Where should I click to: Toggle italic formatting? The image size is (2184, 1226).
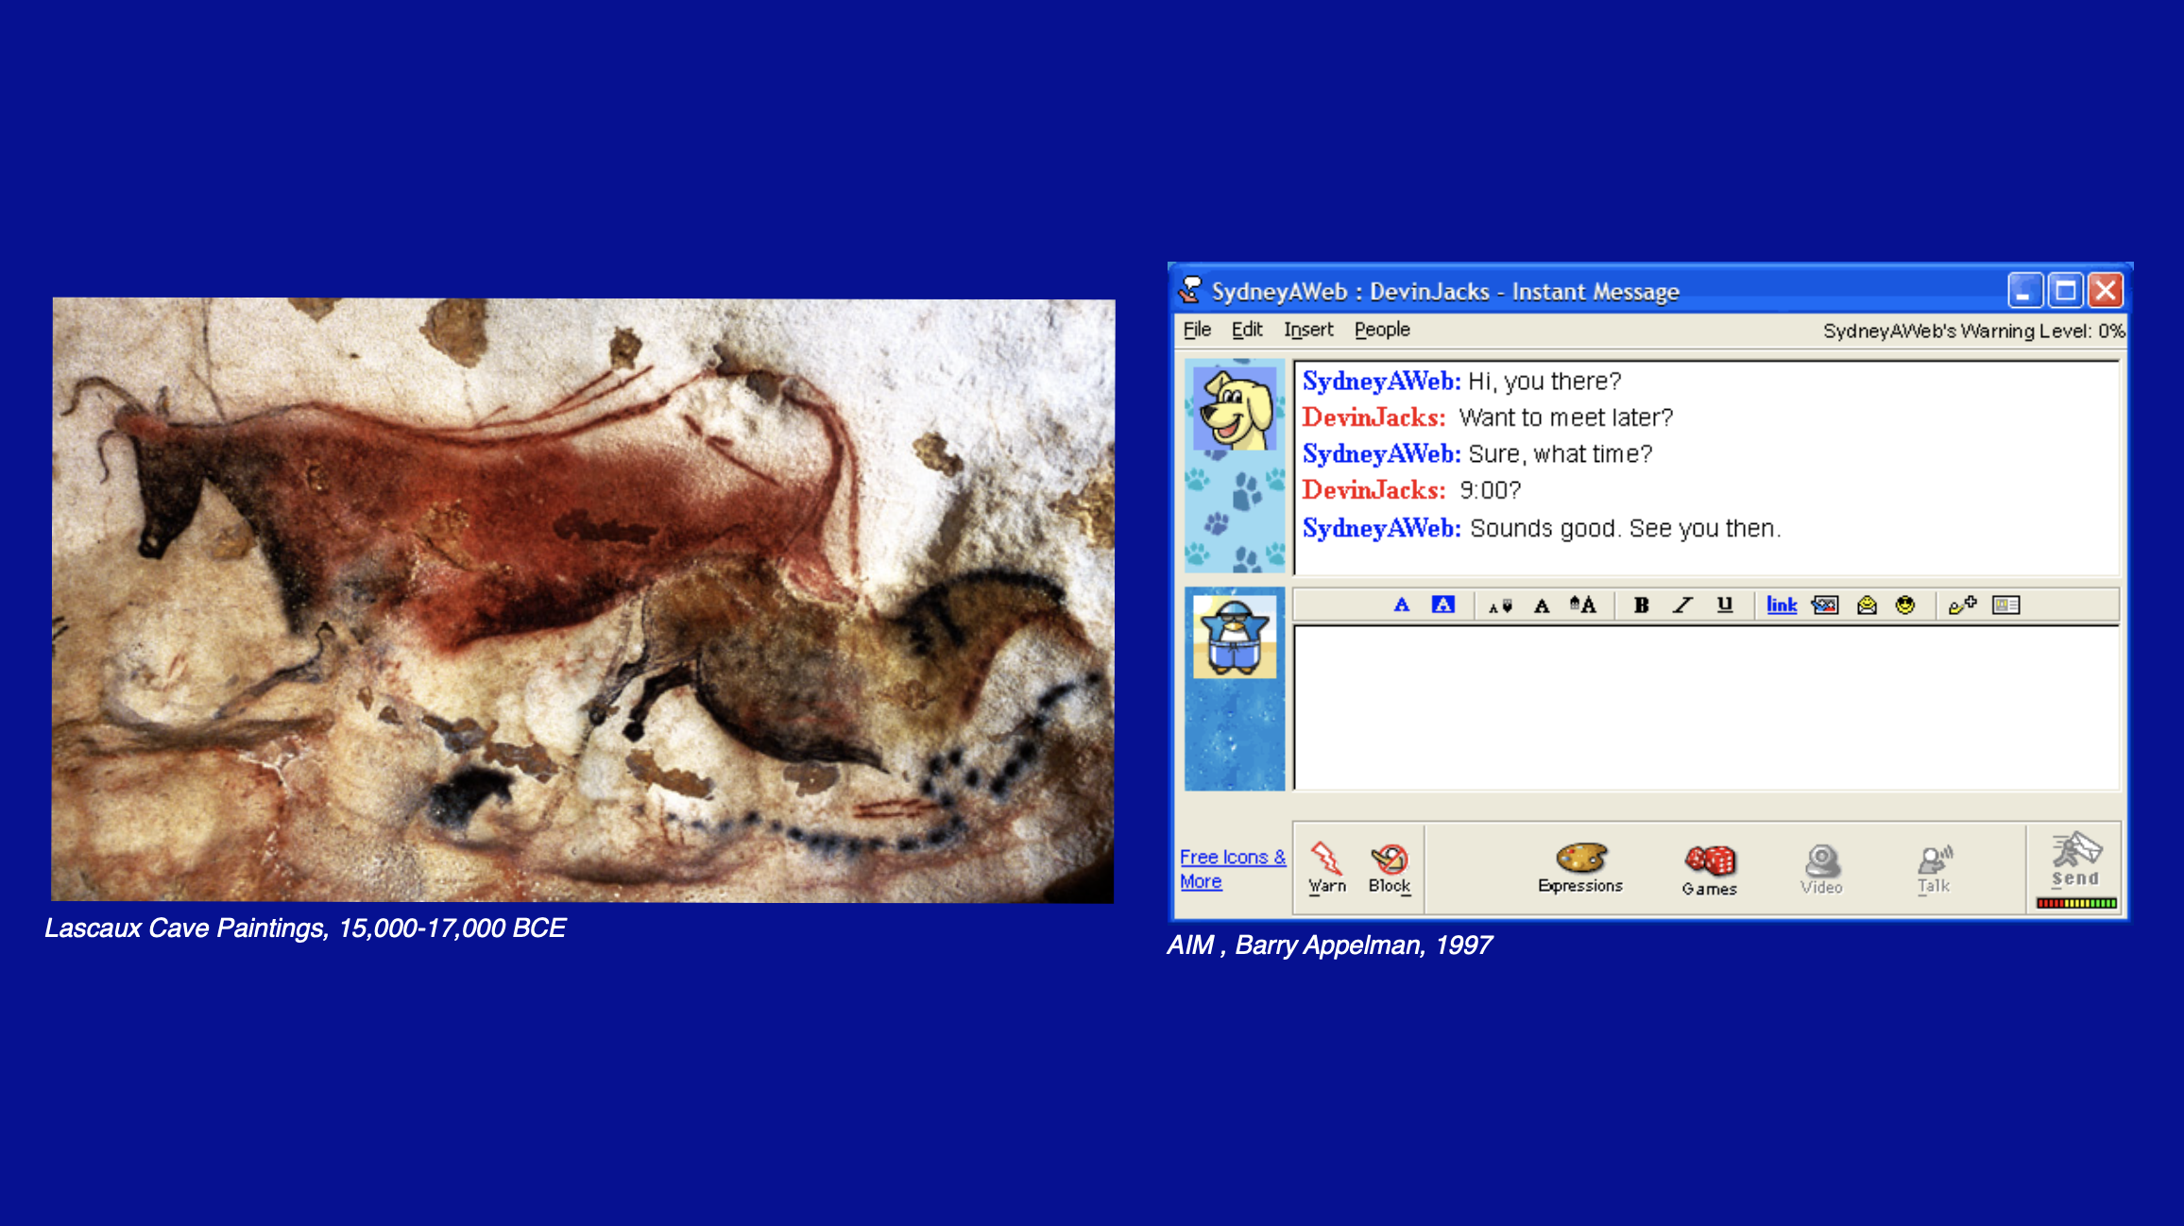[1682, 605]
